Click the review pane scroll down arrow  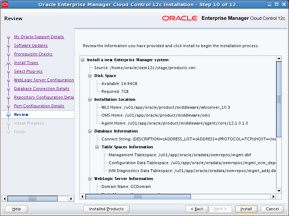pos(279,191)
